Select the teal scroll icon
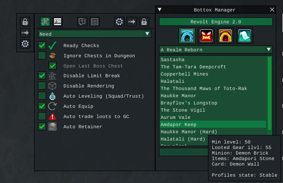The width and height of the screenshot is (283, 183). (244, 36)
